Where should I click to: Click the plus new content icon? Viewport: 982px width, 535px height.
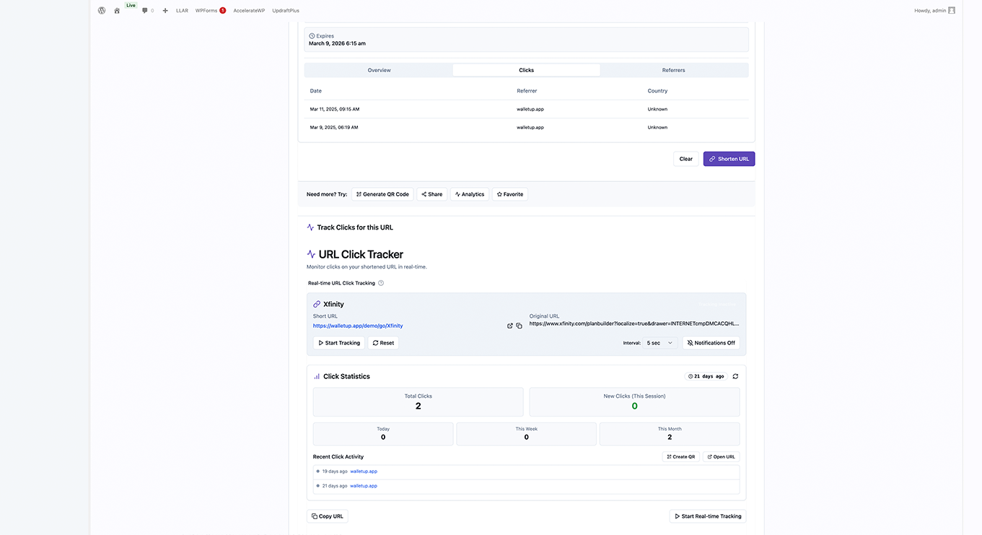click(x=165, y=11)
